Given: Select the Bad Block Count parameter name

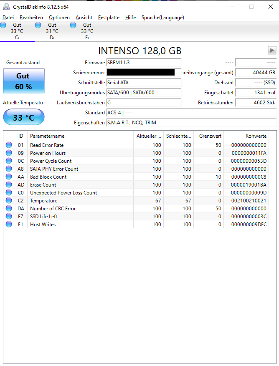Looking at the screenshot, I should click(48, 177).
